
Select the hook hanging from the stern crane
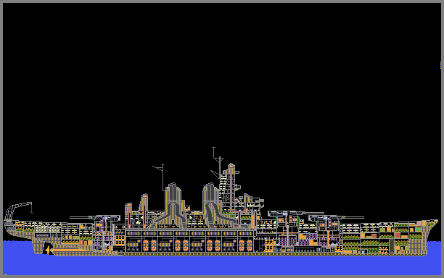[31, 211]
